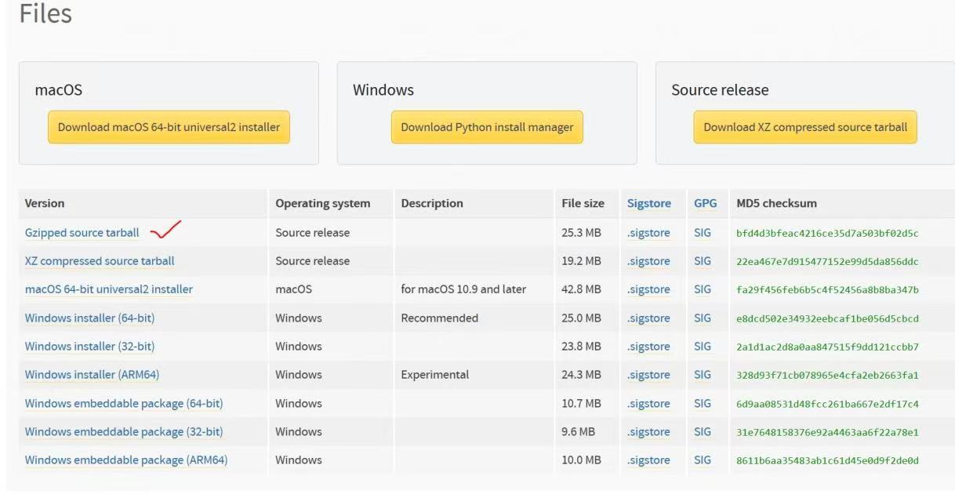Select MD5 checksum 8611b6aa35483ab1c61d45e0d9f2de0d
This screenshot has height=494, width=955.
[x=827, y=461]
